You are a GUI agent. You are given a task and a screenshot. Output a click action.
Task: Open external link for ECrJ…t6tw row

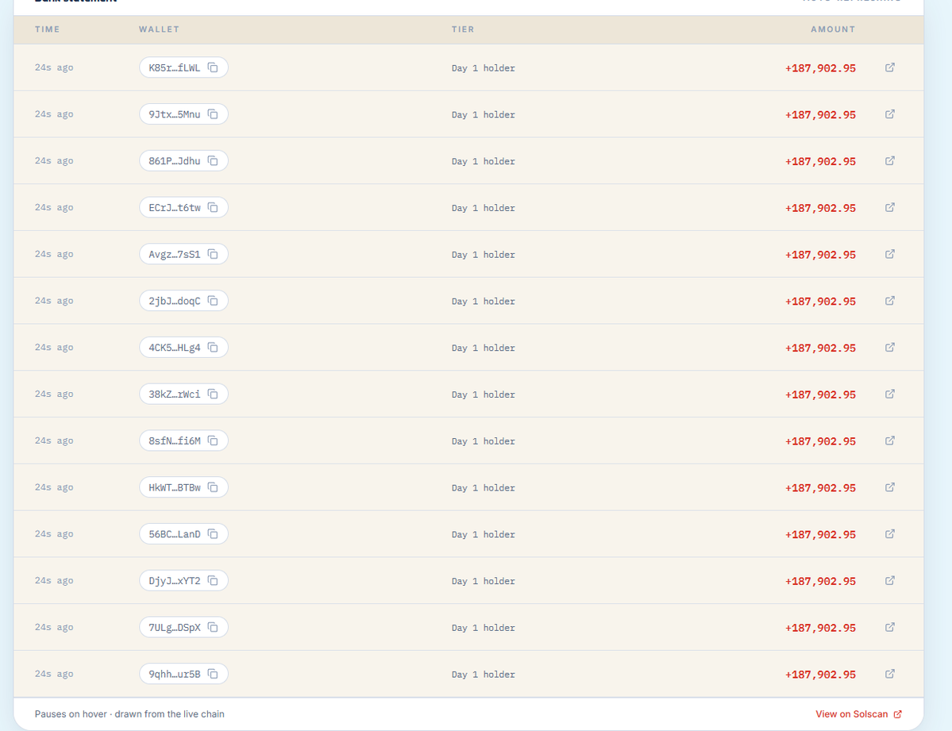click(890, 208)
